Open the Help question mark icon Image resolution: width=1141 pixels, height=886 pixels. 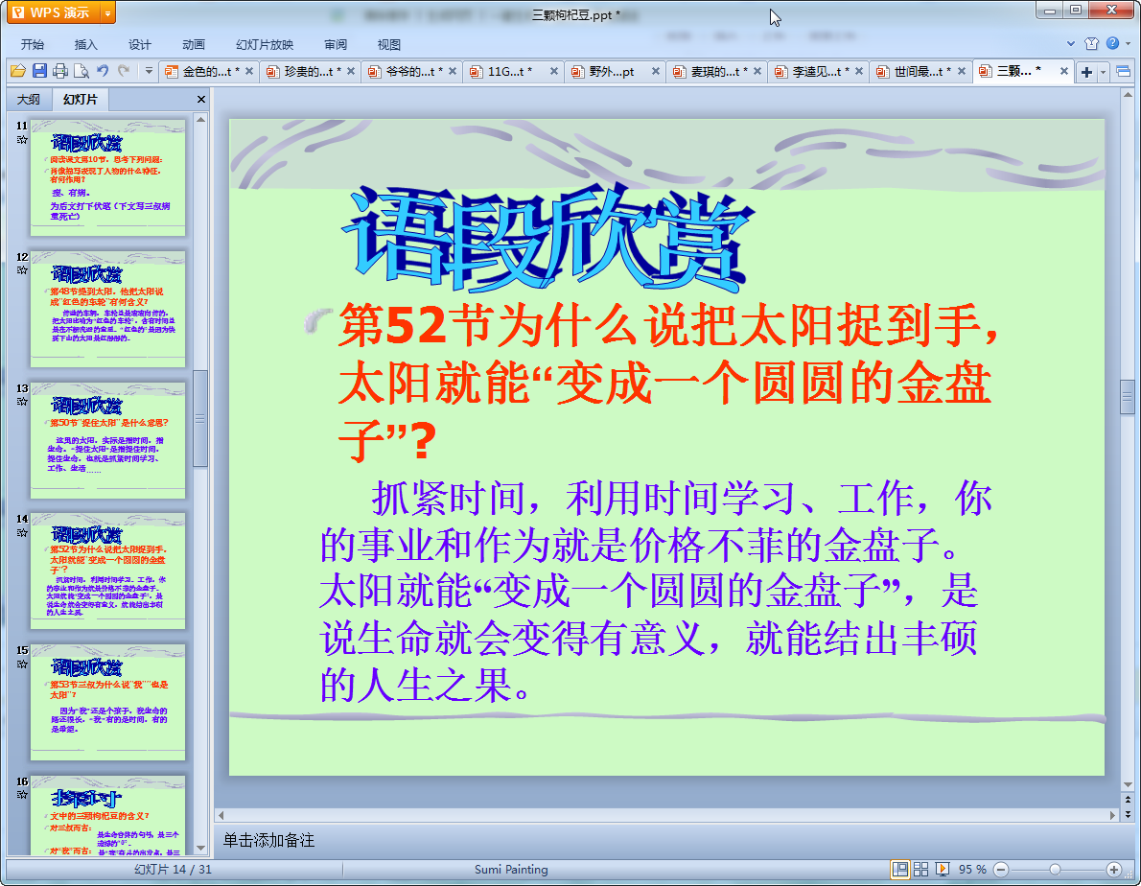point(1112,44)
